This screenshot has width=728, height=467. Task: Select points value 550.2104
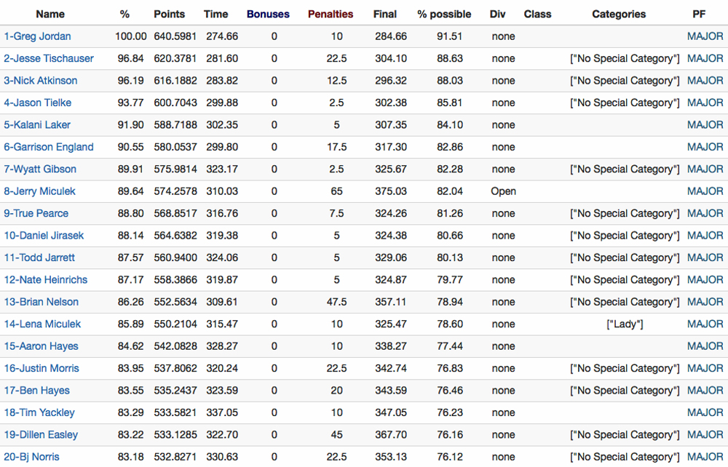coord(175,324)
